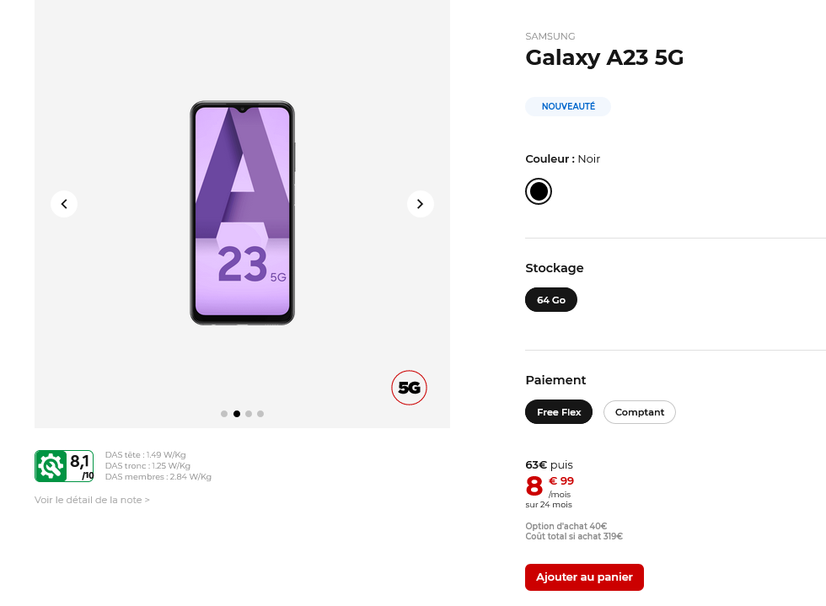The height and width of the screenshot is (606, 826).
Task: Choose the black (Noir) color swatch
Action: click(x=539, y=191)
